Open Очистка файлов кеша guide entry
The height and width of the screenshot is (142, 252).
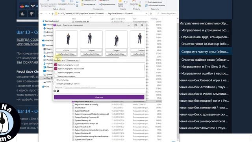coord(205,60)
